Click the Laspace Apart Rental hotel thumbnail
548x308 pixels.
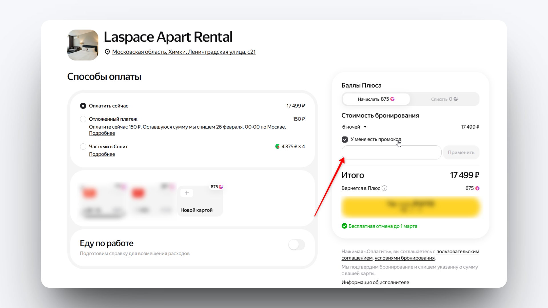(x=83, y=45)
